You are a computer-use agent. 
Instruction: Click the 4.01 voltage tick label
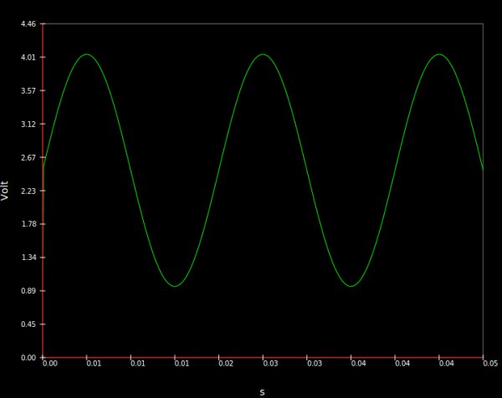(x=28, y=58)
